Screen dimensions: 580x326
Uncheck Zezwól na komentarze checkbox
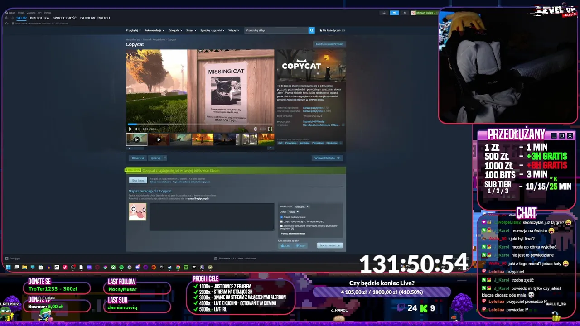click(x=281, y=217)
